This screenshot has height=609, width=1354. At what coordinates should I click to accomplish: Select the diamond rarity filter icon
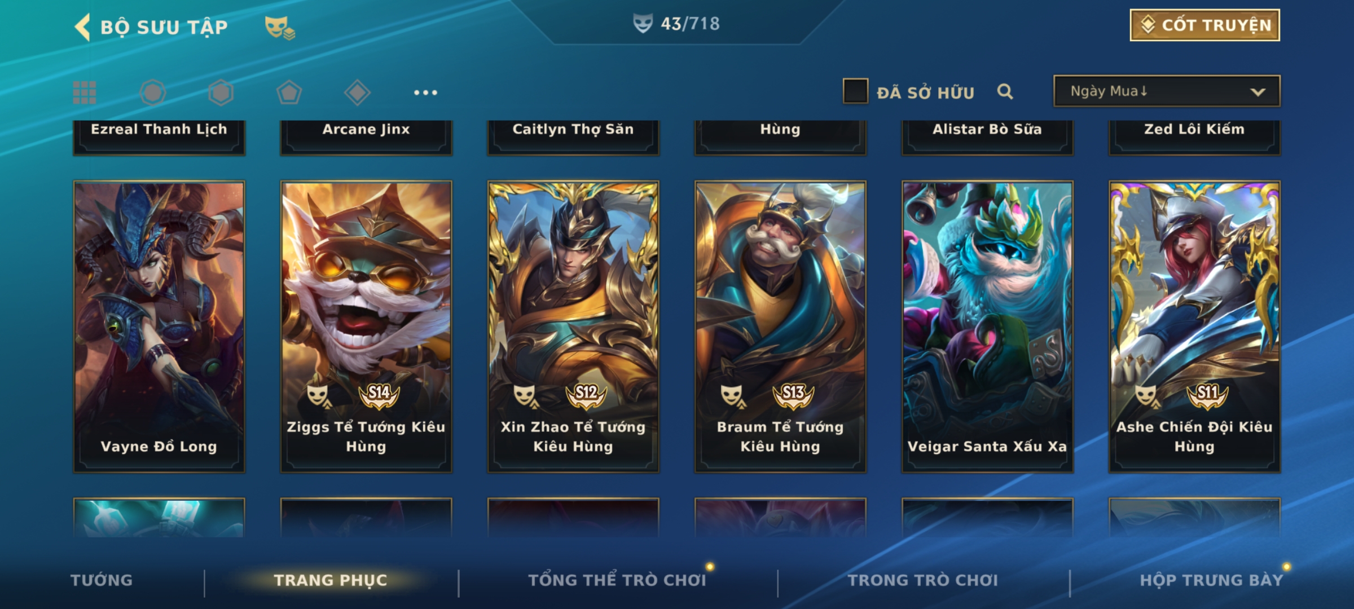pyautogui.click(x=357, y=92)
